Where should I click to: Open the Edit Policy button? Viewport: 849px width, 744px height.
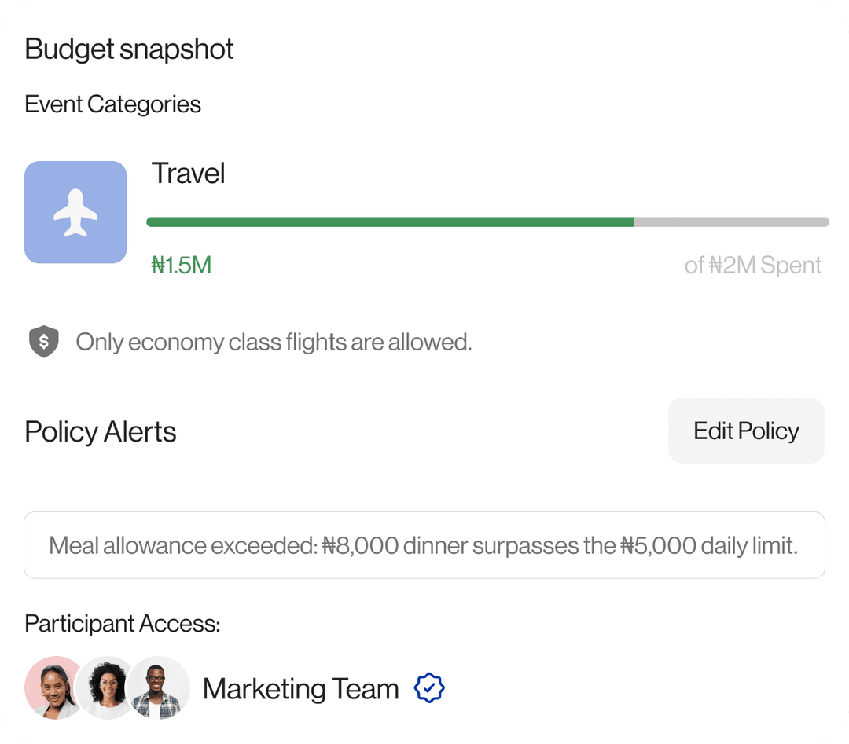[x=746, y=430]
